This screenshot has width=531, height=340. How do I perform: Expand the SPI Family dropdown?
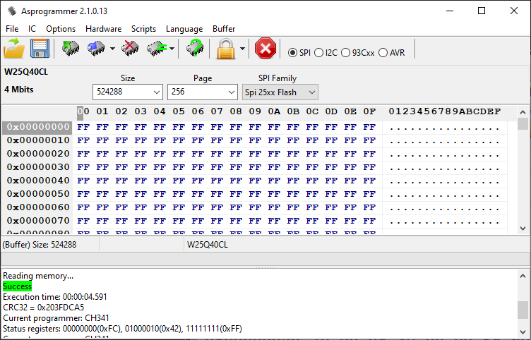(x=280, y=92)
